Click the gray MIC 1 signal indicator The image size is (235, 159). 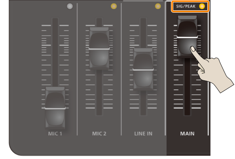tap(70, 6)
